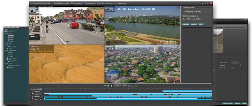The image size is (252, 106).
Task: Select Клиентские настройки in the admin tree
Action: click(x=12, y=30)
